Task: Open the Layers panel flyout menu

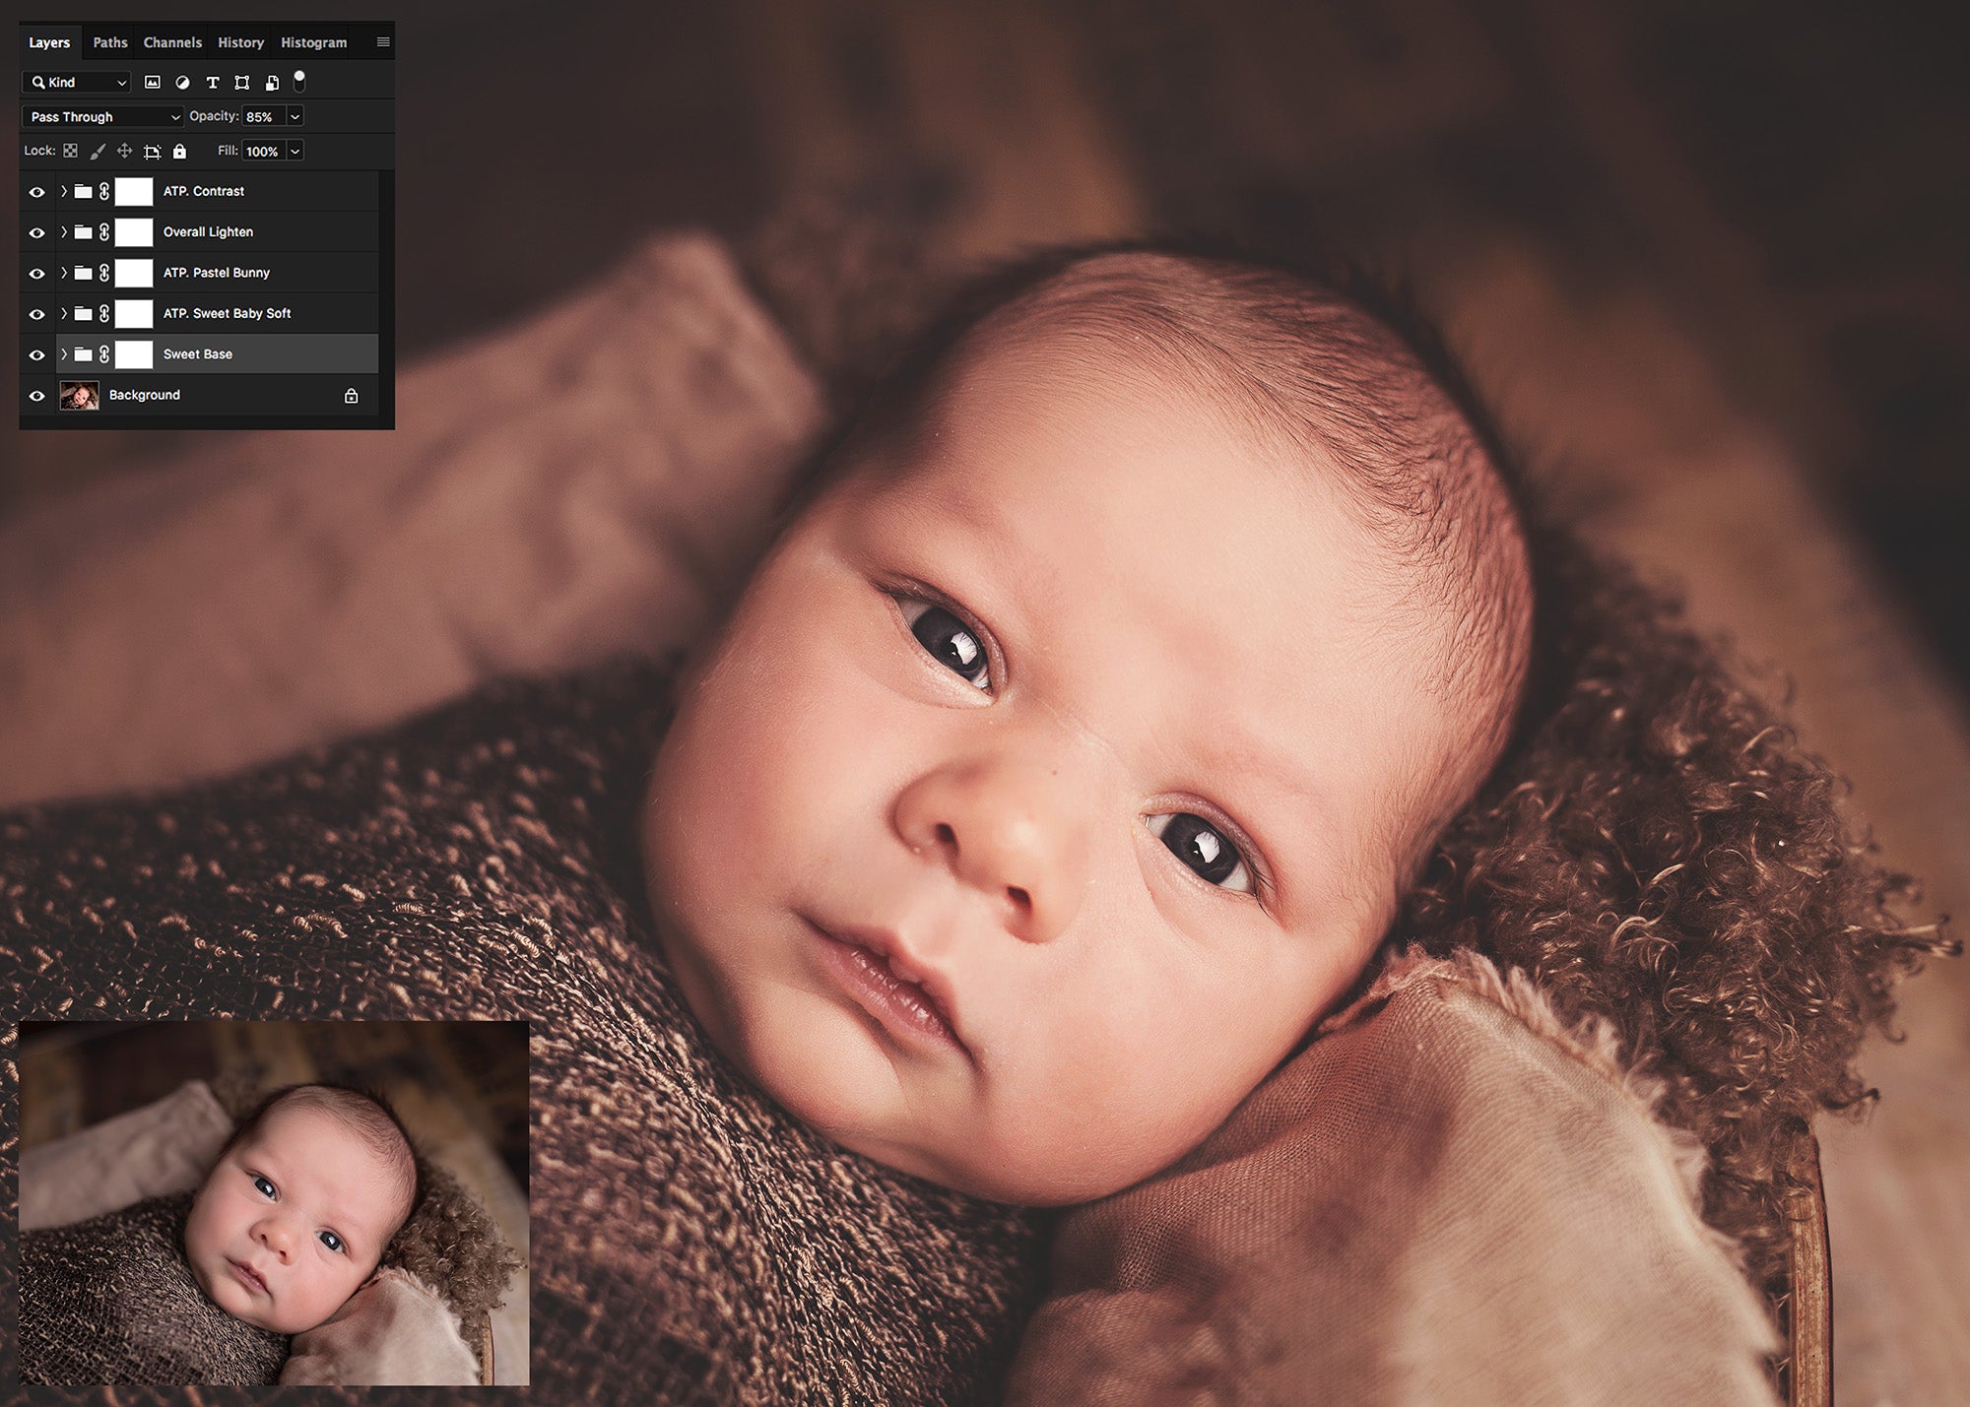Action: 383,42
